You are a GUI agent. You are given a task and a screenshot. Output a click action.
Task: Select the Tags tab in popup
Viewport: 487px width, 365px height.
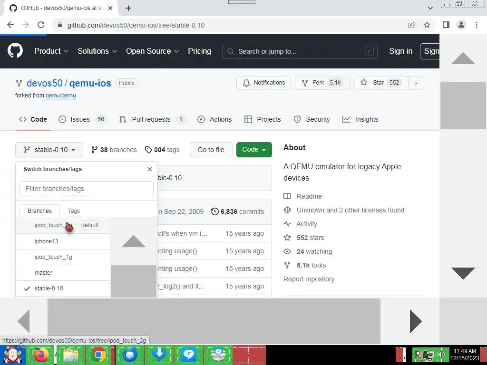click(x=74, y=211)
